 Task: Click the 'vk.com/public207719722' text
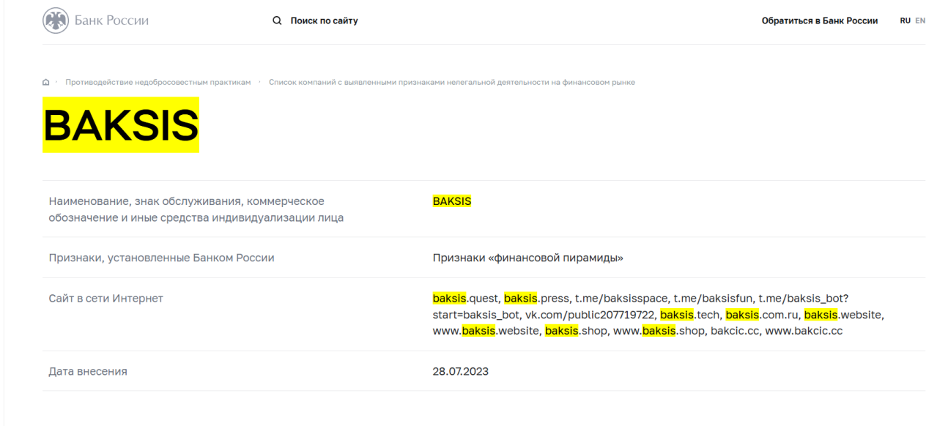point(589,315)
